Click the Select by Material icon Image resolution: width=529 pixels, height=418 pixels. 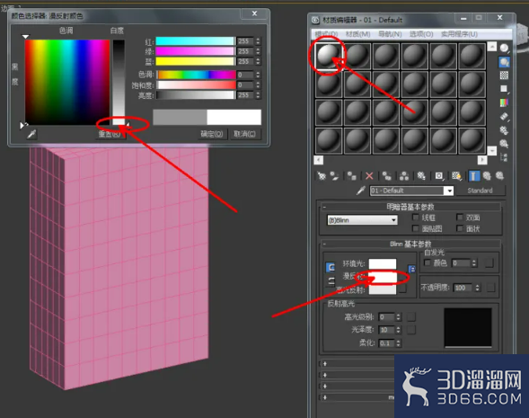[504, 144]
